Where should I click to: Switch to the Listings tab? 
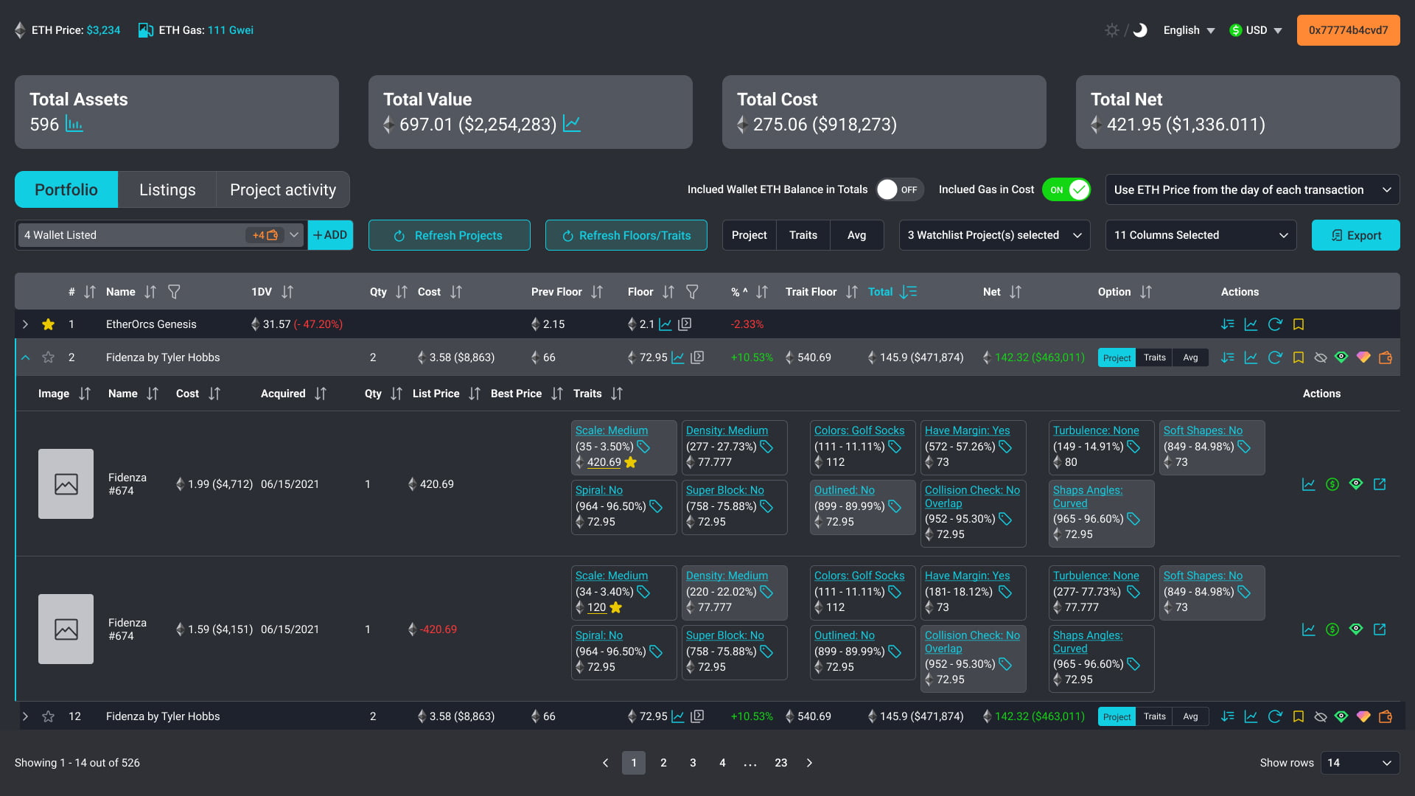pos(167,189)
